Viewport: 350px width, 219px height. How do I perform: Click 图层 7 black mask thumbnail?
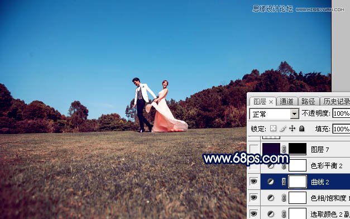click(298, 149)
